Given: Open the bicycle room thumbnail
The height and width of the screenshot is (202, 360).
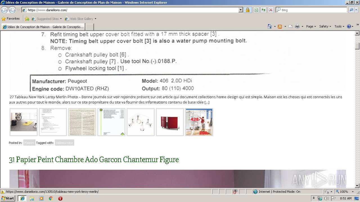Looking at the screenshot, I should (24, 122).
